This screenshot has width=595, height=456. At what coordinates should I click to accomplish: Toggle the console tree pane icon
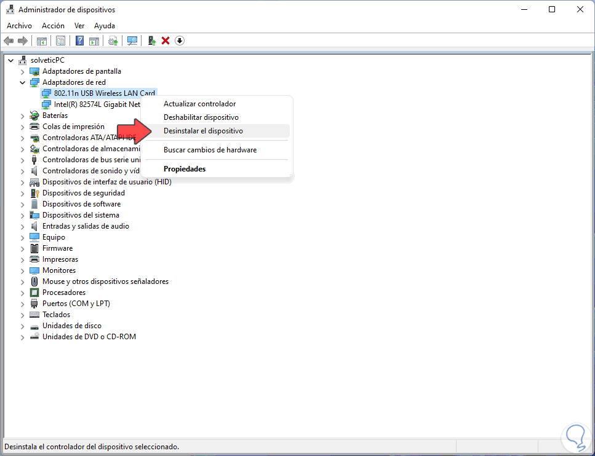coord(42,41)
